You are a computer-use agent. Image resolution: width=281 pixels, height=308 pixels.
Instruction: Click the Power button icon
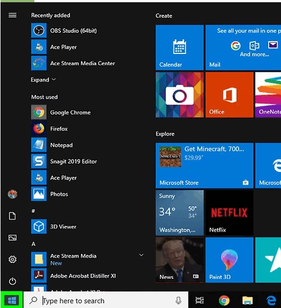click(x=12, y=281)
